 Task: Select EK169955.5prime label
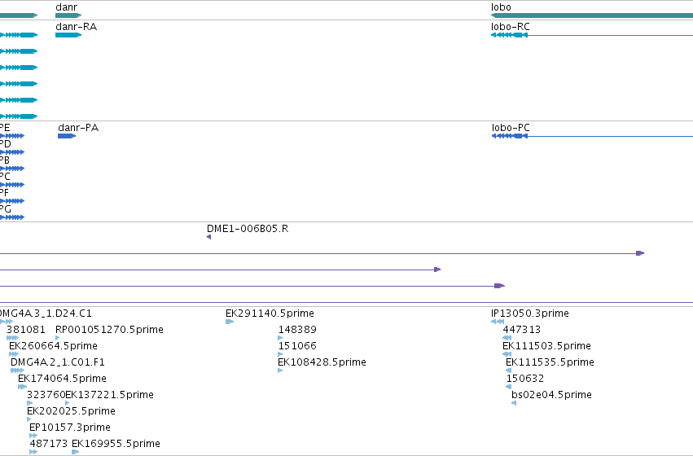[116, 443]
